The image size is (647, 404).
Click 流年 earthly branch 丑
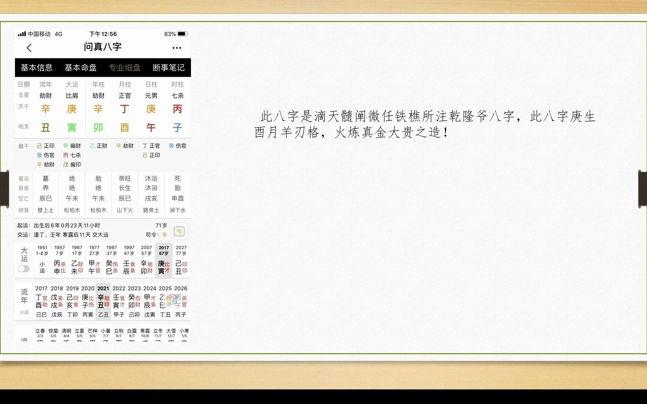tap(45, 128)
